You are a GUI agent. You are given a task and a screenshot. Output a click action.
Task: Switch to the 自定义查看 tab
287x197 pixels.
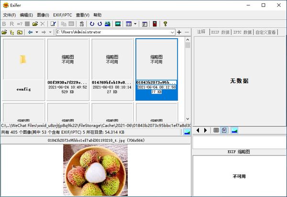click(x=265, y=32)
